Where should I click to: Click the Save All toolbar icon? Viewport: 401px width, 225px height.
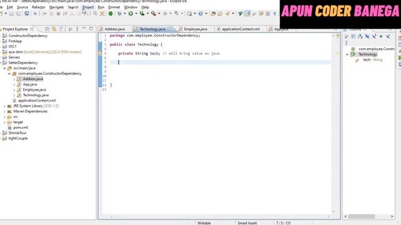pyautogui.click(x=18, y=14)
